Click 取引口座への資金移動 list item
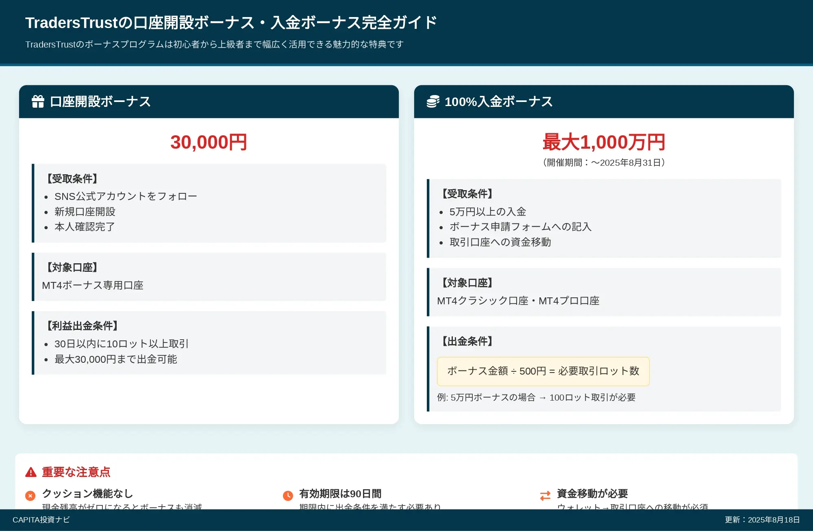 [x=500, y=242]
